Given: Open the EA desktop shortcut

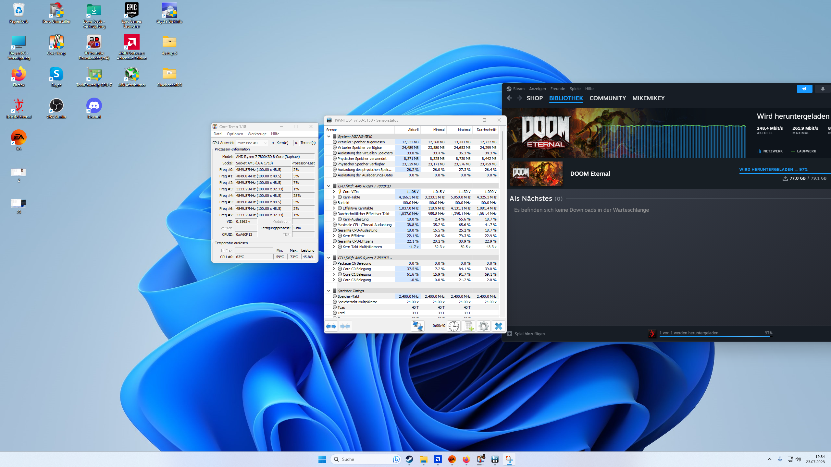Looking at the screenshot, I should [x=19, y=140].
